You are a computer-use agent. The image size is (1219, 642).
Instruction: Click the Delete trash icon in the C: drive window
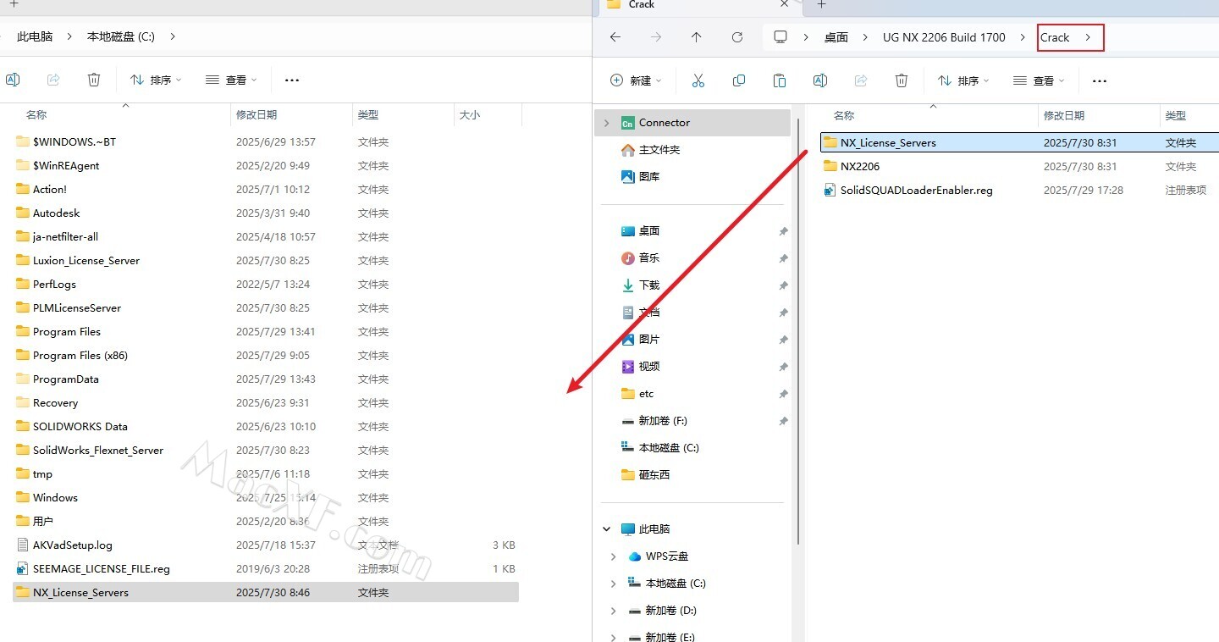pos(94,80)
